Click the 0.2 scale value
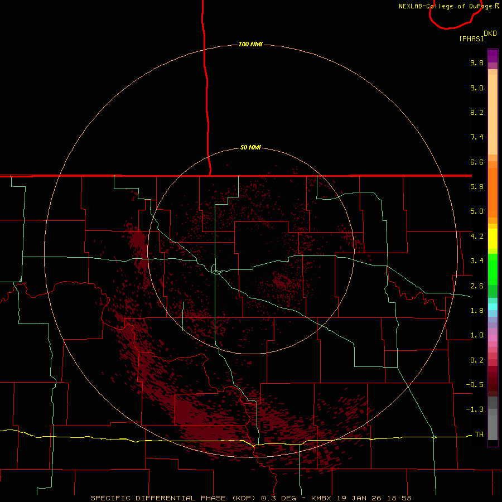Image resolution: width=502 pixels, height=502 pixels. 477,360
